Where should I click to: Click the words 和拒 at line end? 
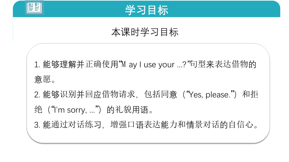pyautogui.click(x=250, y=95)
